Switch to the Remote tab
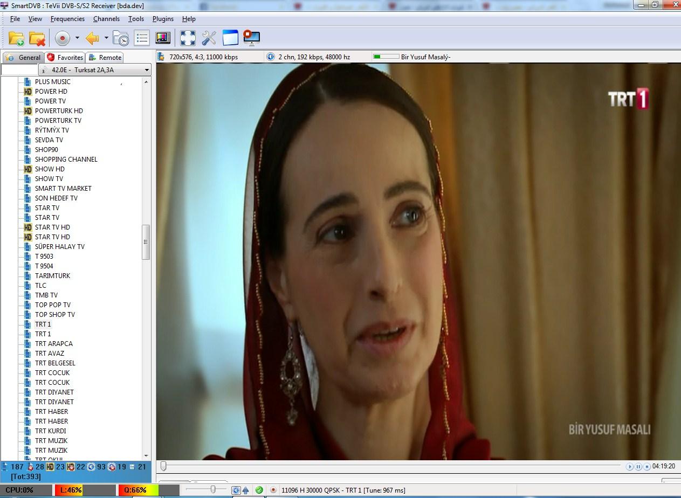This screenshot has width=681, height=498. [105, 57]
